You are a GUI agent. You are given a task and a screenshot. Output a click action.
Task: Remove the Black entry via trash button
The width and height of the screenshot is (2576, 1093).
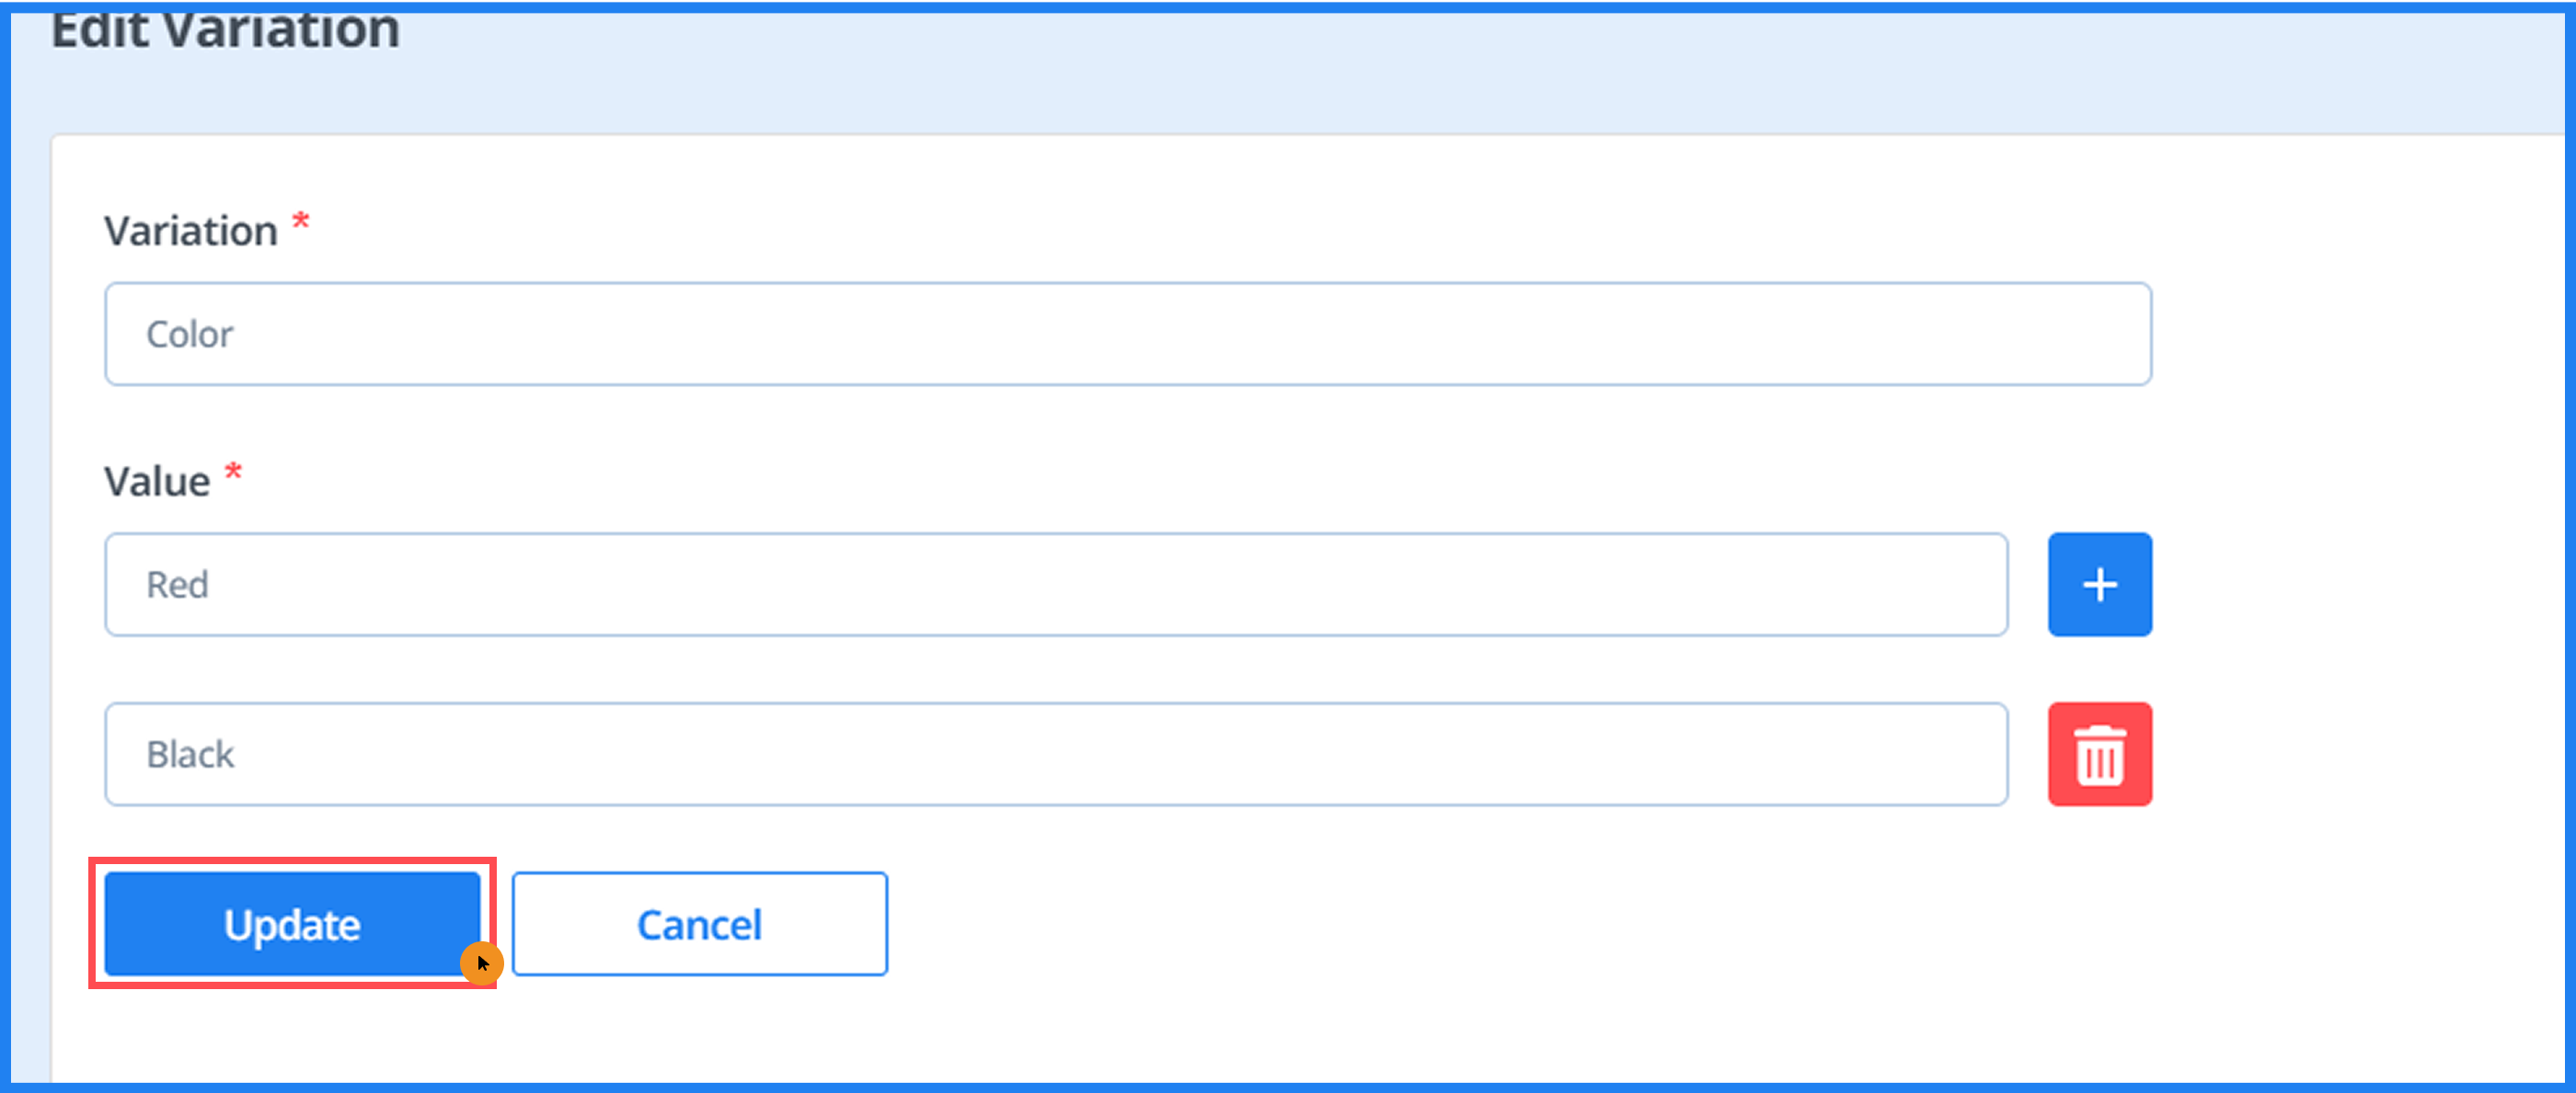point(2099,755)
